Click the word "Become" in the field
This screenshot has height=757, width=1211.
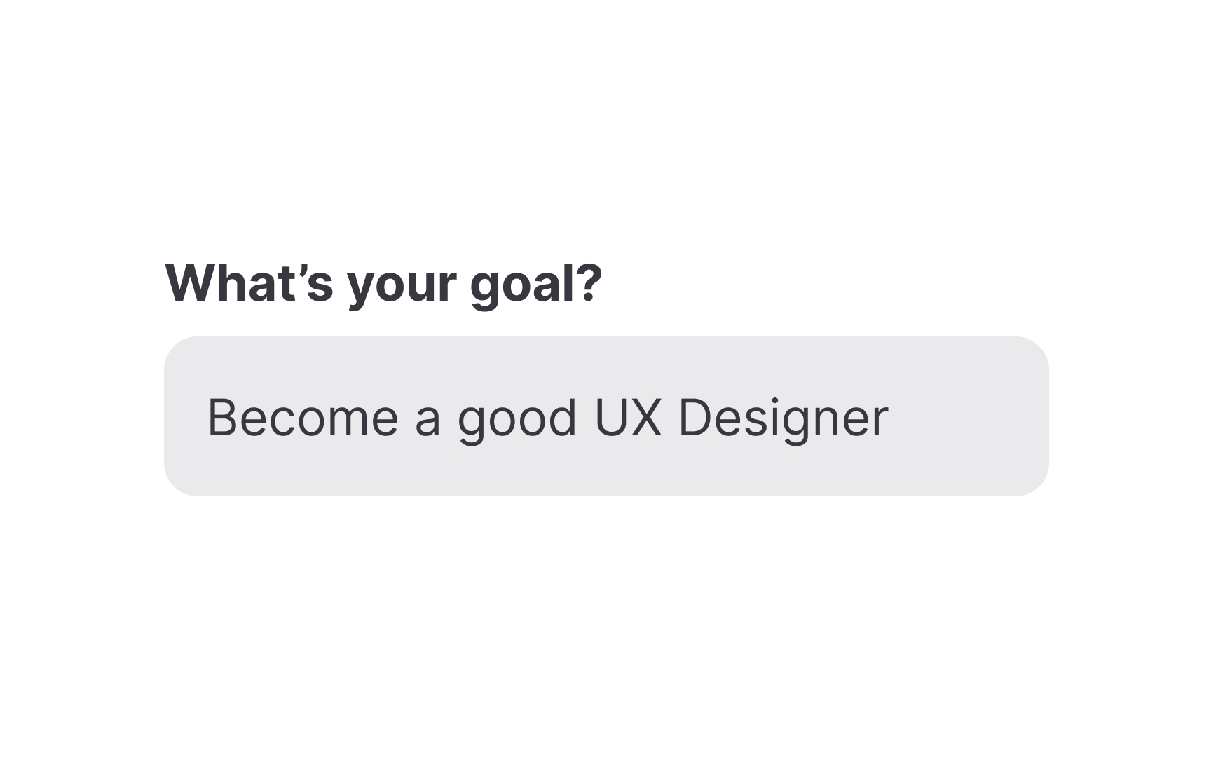[303, 418]
